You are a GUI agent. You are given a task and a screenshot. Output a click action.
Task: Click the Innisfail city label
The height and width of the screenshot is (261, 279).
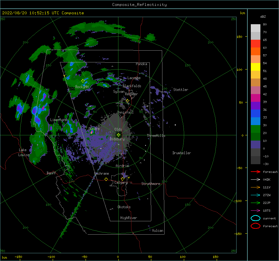[x=125, y=112]
